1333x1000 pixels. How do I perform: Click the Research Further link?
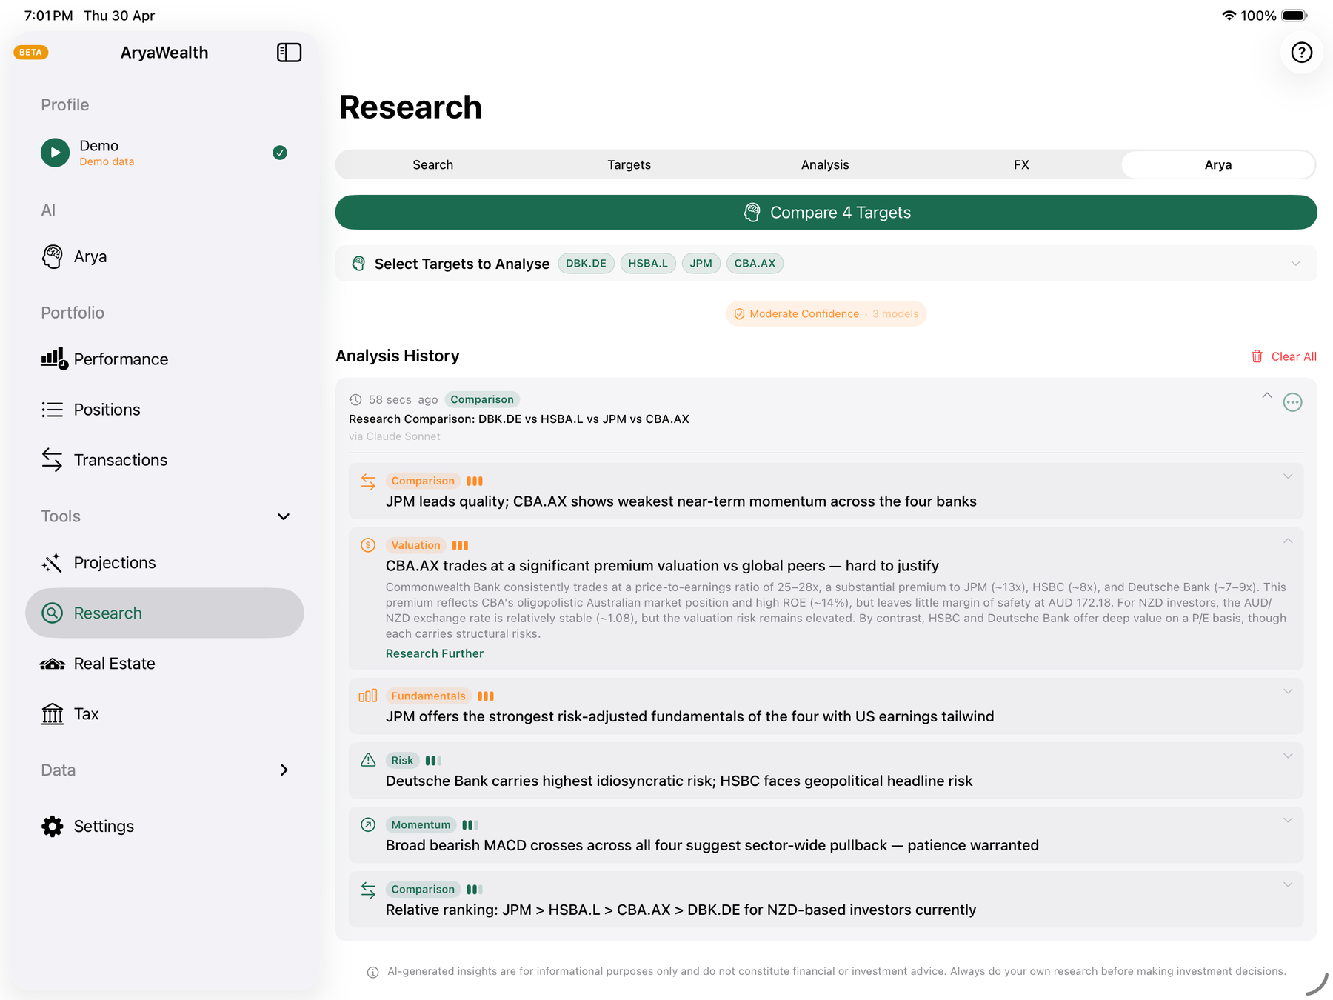point(435,653)
